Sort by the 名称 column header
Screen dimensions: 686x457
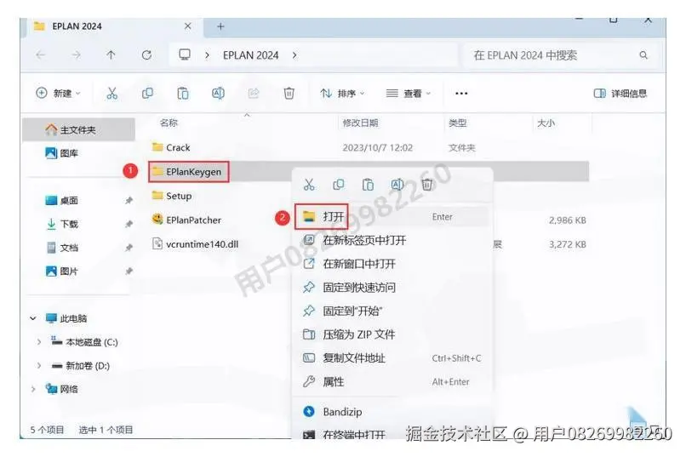(x=169, y=123)
